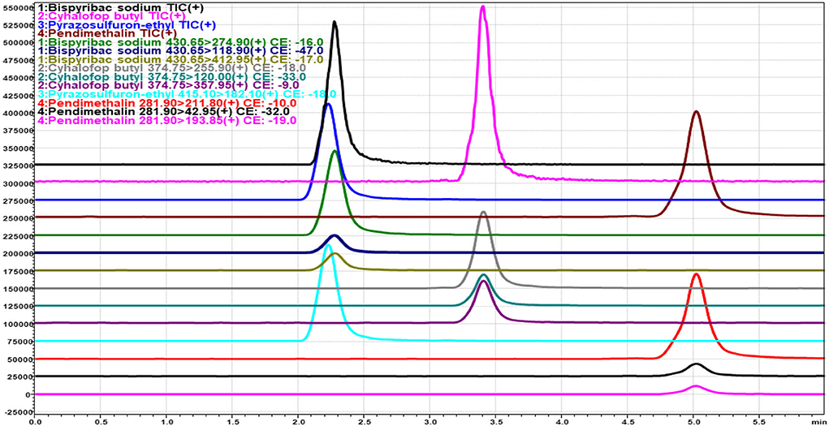The image size is (829, 426).
Task: Click y-axis label 325000
Action: pyautogui.click(x=17, y=166)
